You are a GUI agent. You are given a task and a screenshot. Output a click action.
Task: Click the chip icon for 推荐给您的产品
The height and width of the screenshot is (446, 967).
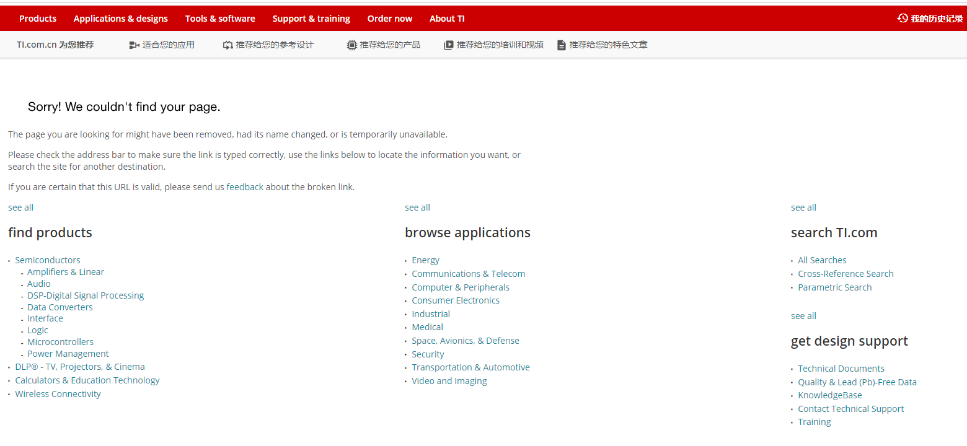click(x=351, y=45)
